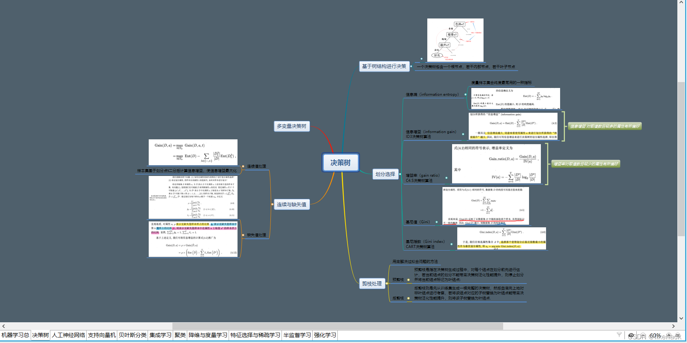Click the horizontal scrollbar thumb
The width and height of the screenshot is (687, 343).
click(337, 326)
